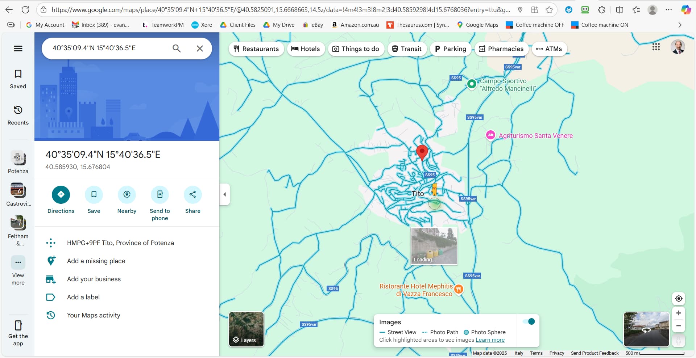Filter map by Restaurants
696x358 pixels.
pyautogui.click(x=256, y=49)
